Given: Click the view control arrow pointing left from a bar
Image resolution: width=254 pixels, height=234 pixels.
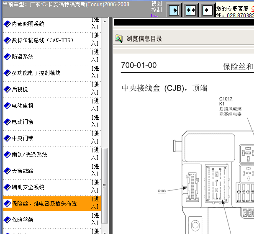Looking at the screenshot, I should (208, 10).
